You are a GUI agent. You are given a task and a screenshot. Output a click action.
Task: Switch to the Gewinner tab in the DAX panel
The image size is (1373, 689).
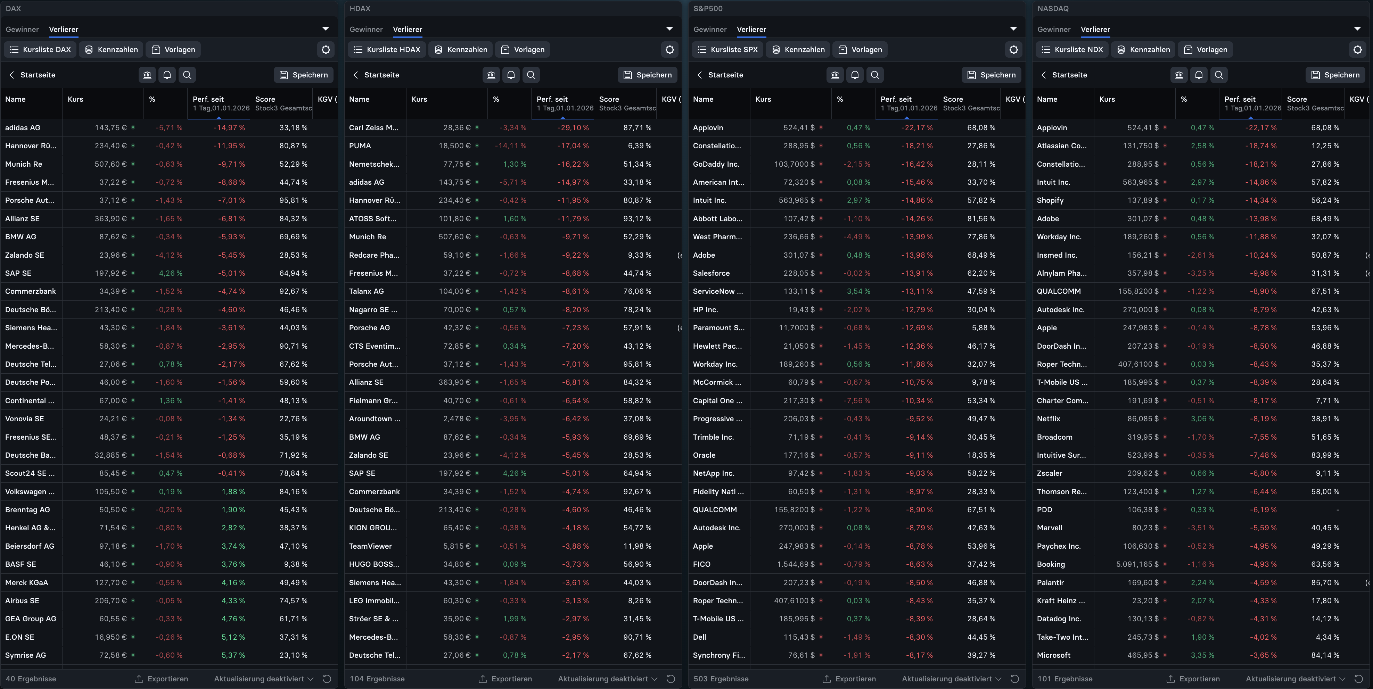pos(22,29)
